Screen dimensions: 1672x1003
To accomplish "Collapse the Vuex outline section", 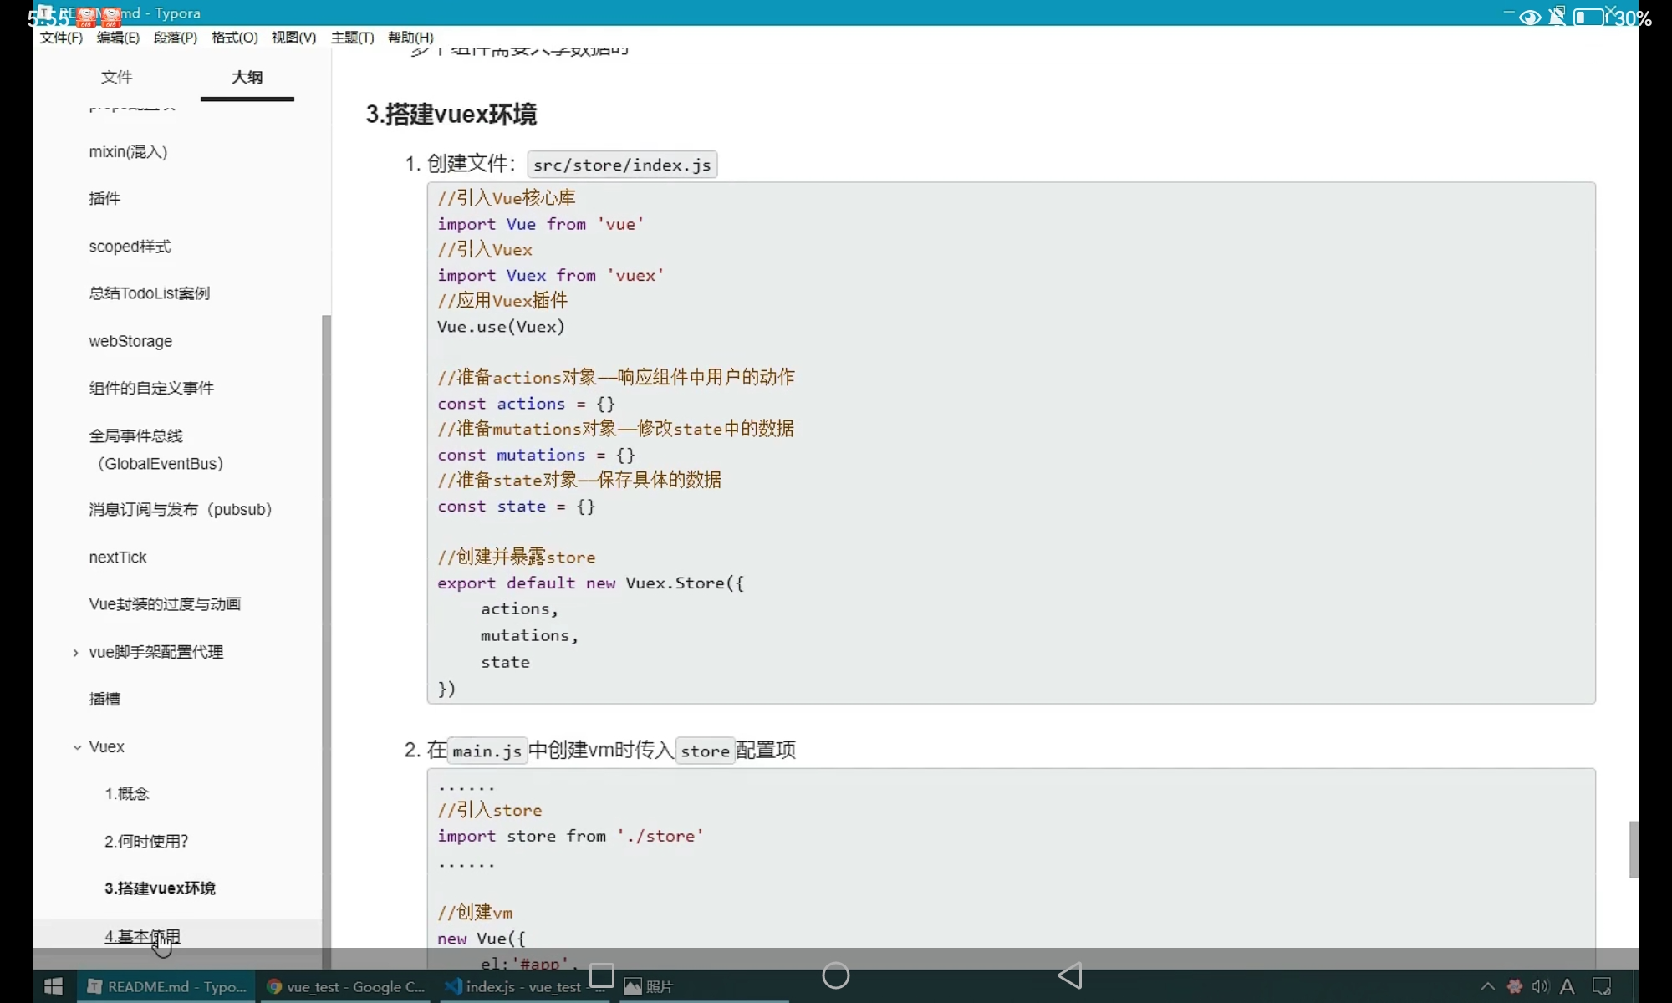I will click(77, 747).
